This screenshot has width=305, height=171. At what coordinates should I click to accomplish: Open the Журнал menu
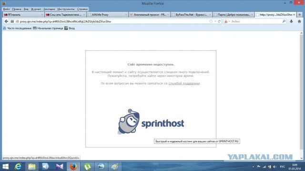[x=36, y=9]
